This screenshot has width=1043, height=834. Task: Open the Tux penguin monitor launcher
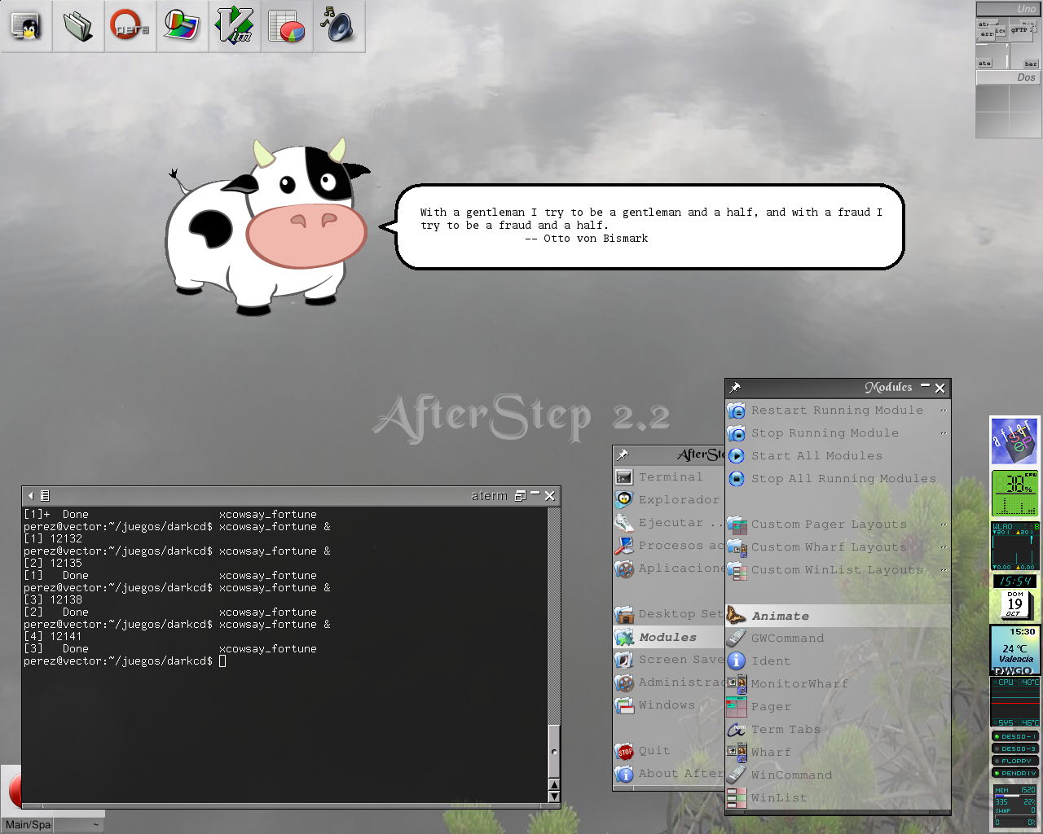[26, 26]
